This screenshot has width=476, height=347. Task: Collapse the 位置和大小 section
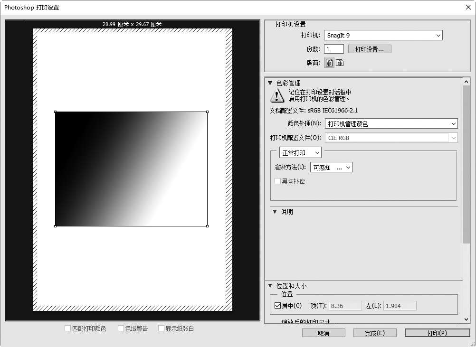[x=270, y=286]
